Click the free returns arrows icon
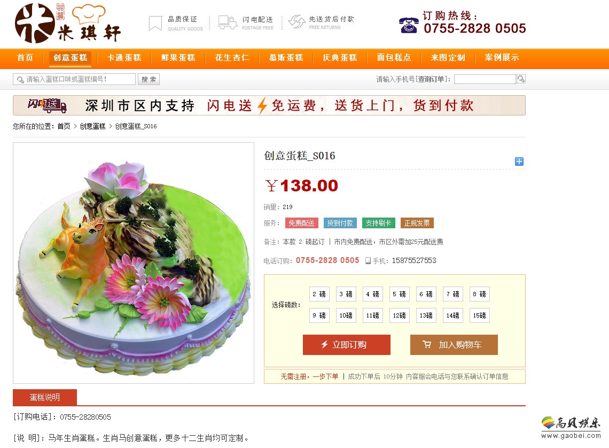This screenshot has width=609, height=448. 296,22
